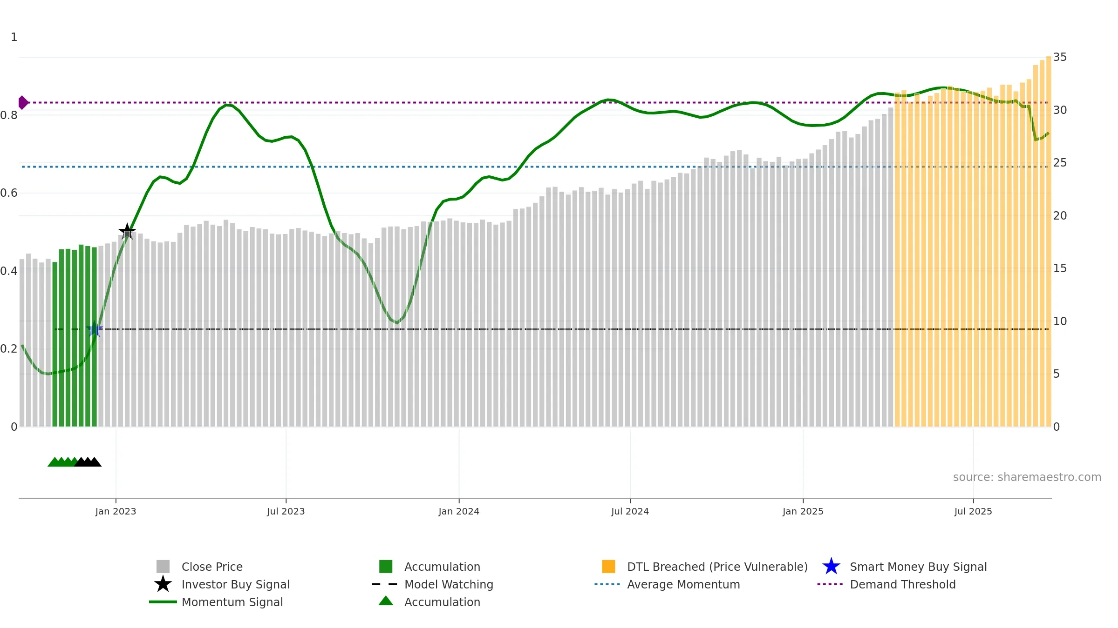The height and width of the screenshot is (628, 1118).
Task: Click the black Investor Buy Signal star on chart
Action: pos(127,231)
